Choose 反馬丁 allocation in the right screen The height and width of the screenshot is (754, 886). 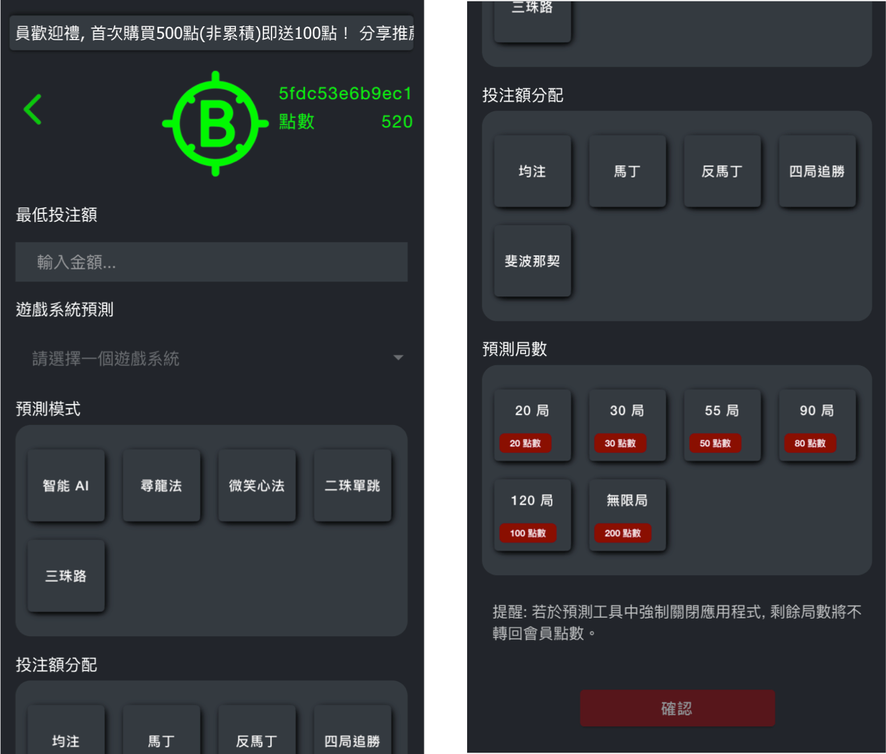[x=722, y=172]
